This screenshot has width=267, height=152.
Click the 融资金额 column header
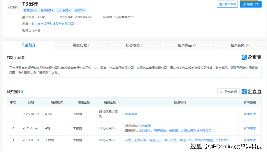pyautogui.click(x=110, y=102)
